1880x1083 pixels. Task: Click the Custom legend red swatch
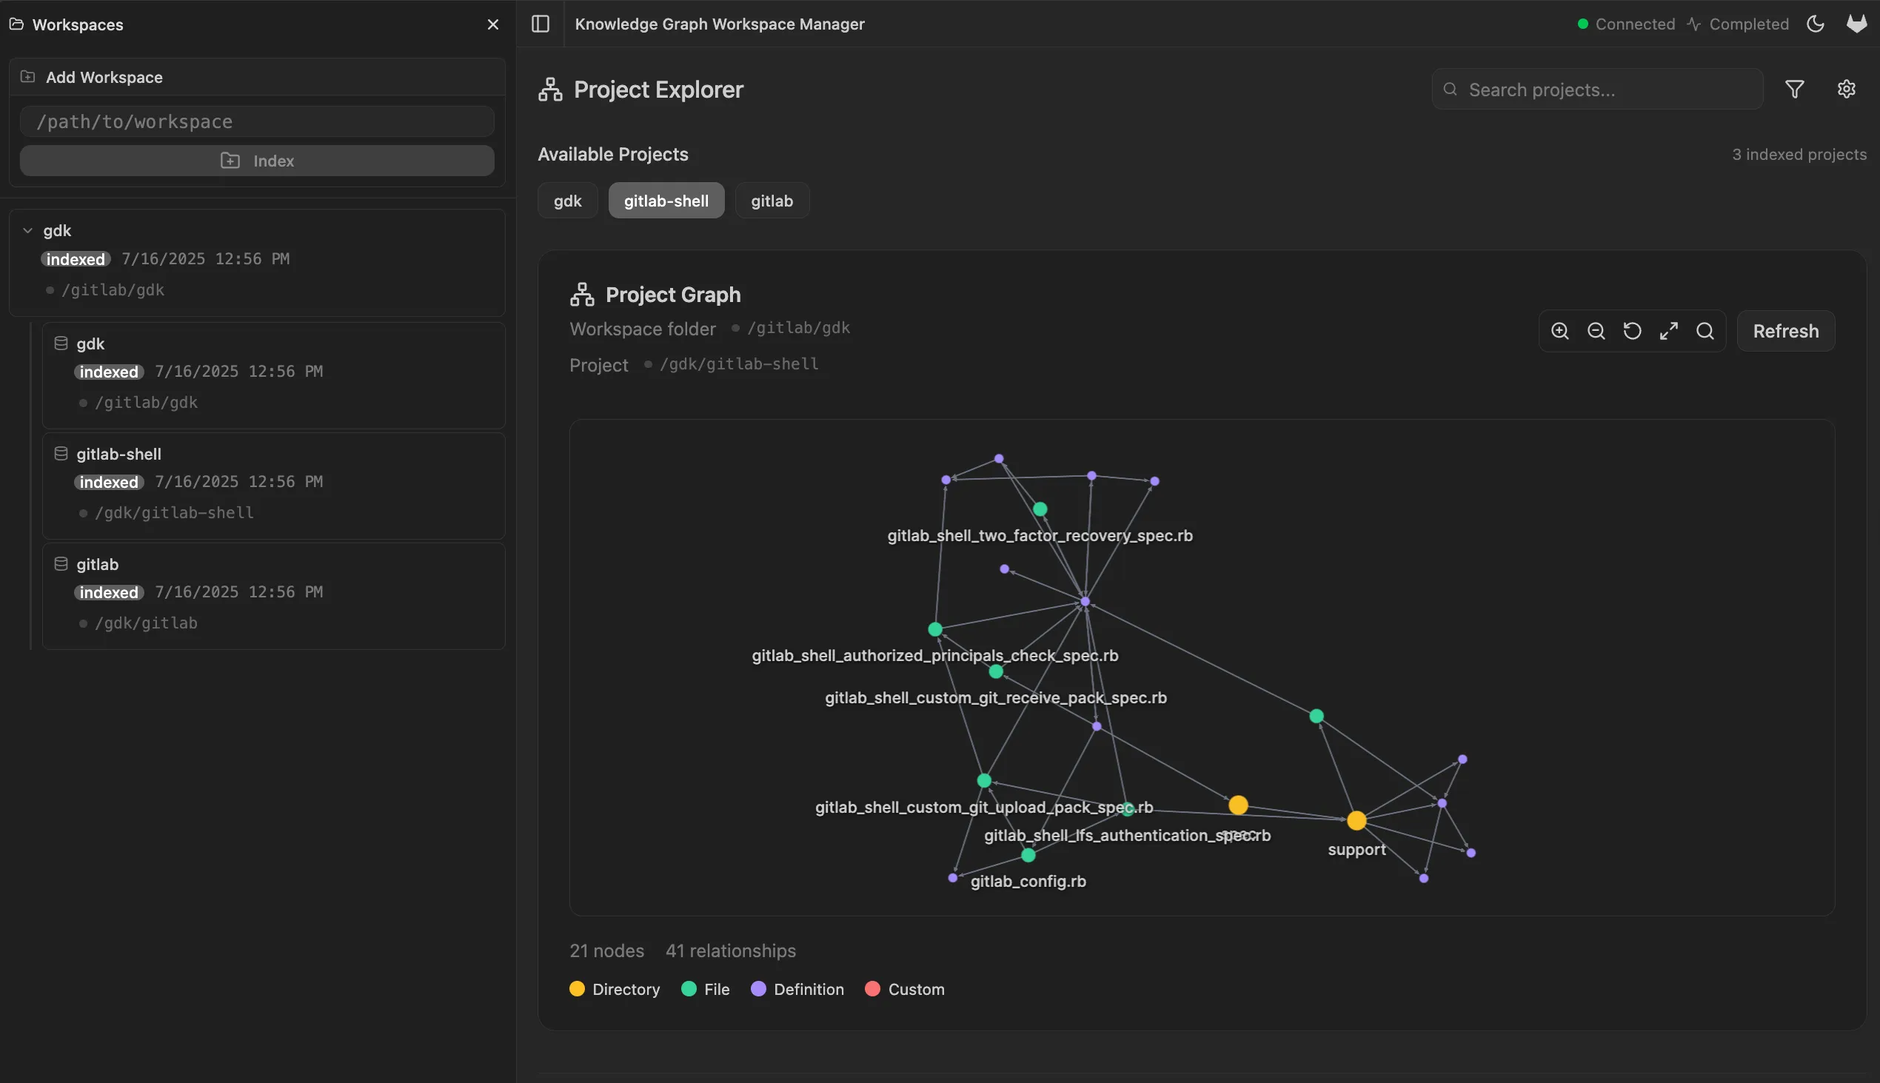[873, 988]
